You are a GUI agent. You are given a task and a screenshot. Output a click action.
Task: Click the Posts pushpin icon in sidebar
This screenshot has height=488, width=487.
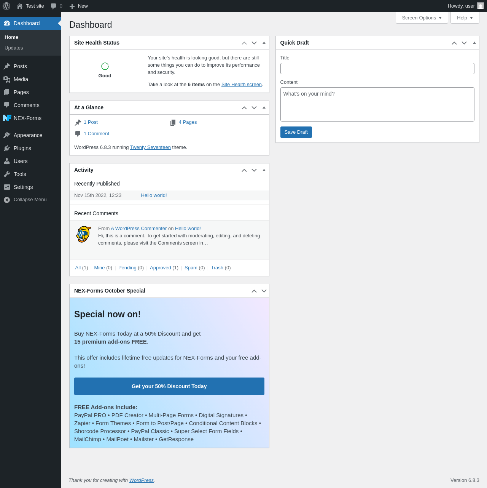7,66
